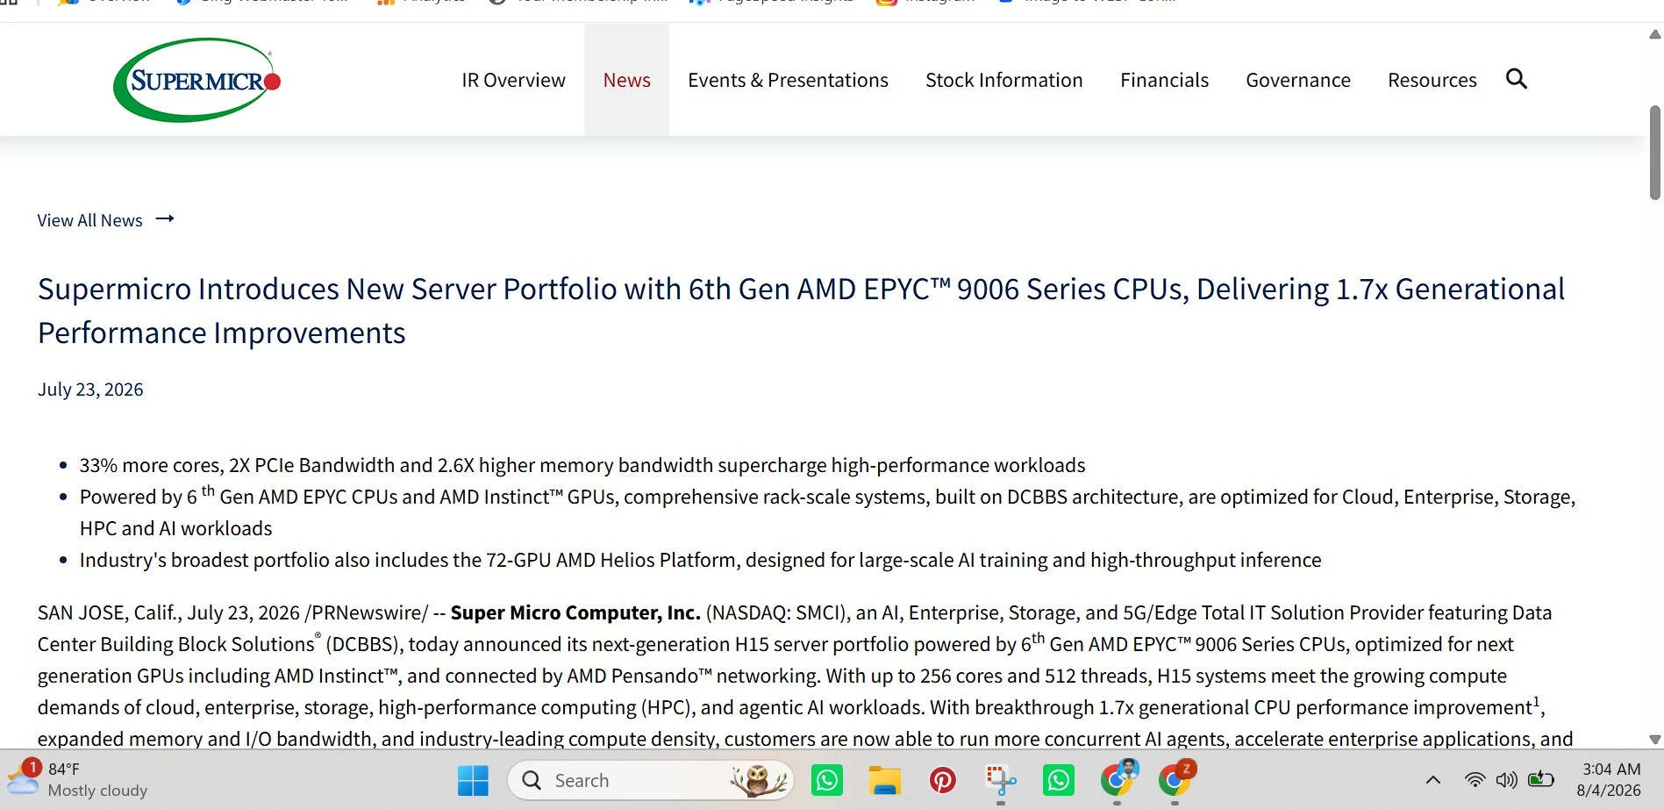1664x809 pixels.
Task: Click the battery status icon
Action: [1540, 779]
